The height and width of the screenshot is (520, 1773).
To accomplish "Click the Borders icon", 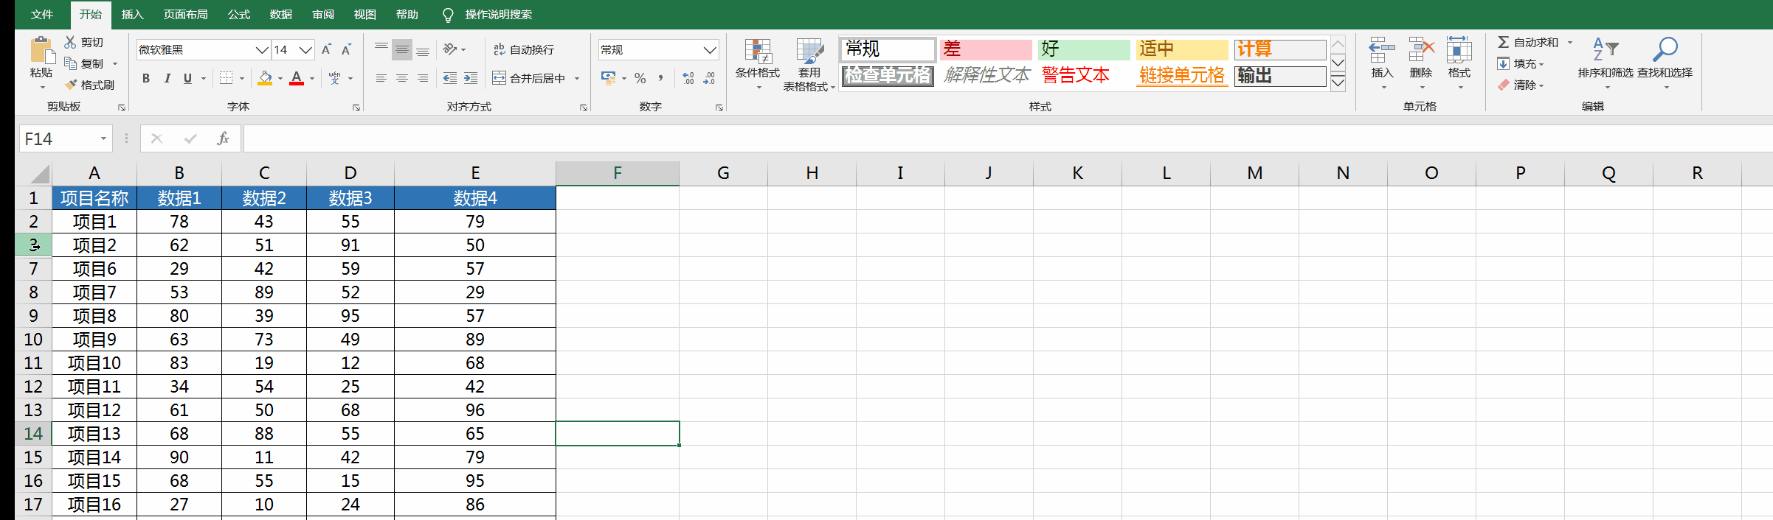I will coord(227,78).
